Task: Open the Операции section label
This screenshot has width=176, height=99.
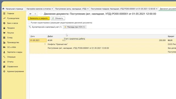Action: coord(11,57)
